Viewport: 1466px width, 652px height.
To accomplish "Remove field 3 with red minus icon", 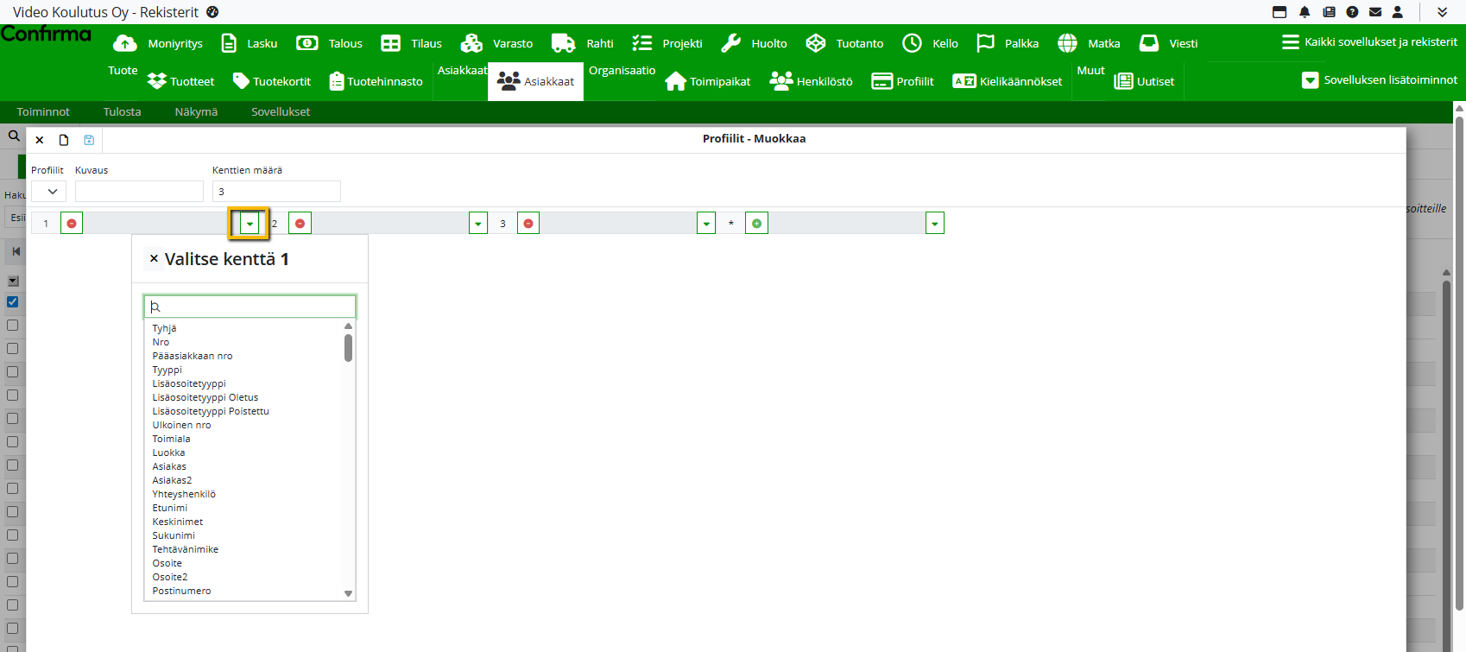I will tap(528, 224).
